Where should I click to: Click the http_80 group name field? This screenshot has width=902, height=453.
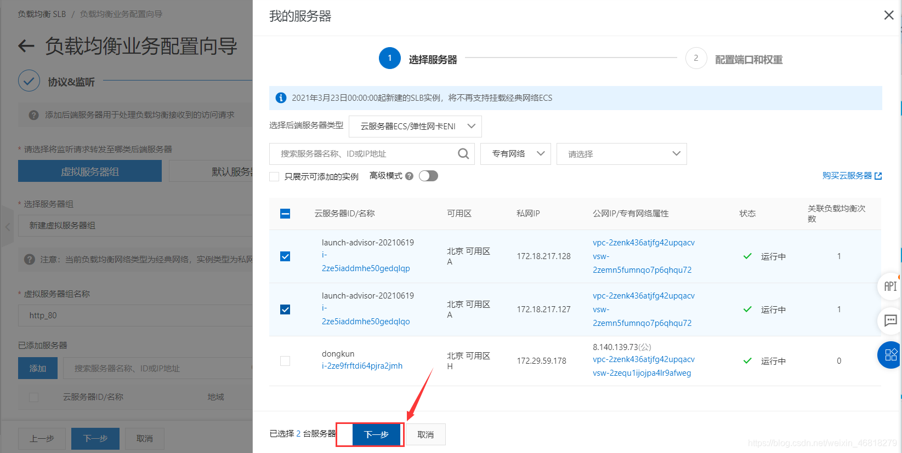coord(135,316)
